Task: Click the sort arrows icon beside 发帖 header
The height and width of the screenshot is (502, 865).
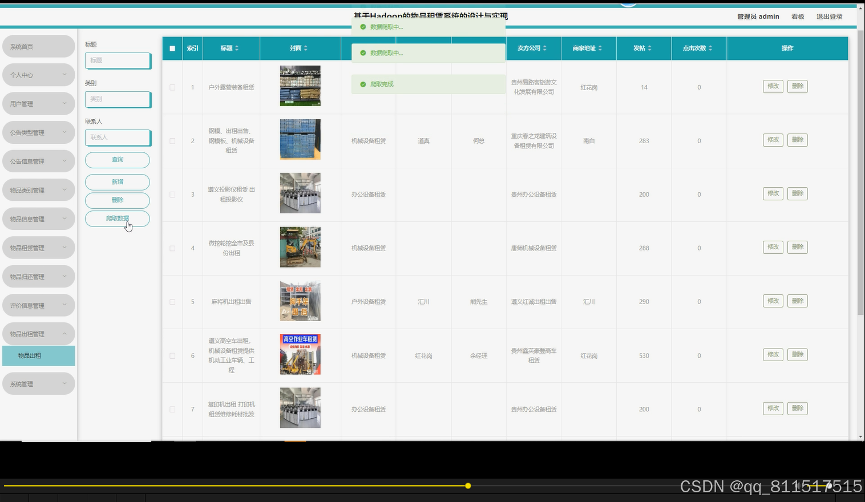Action: pyautogui.click(x=650, y=48)
